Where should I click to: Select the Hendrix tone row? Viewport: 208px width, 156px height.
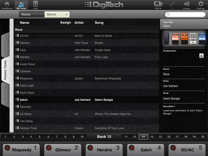[x=86, y=57]
